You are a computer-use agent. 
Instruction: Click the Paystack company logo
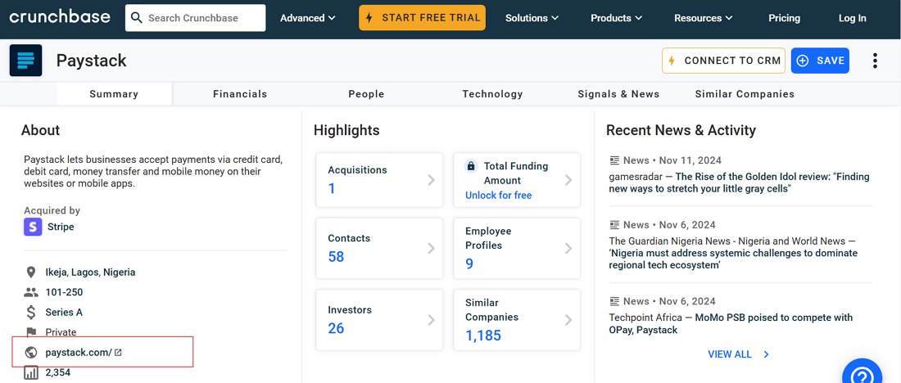click(x=26, y=61)
